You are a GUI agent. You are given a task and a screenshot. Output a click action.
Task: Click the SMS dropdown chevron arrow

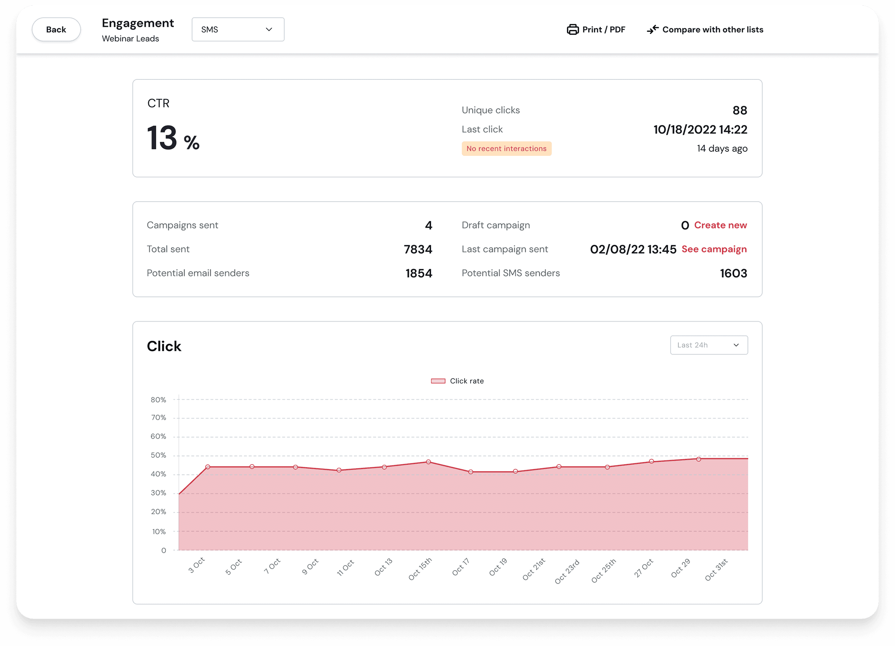point(269,30)
